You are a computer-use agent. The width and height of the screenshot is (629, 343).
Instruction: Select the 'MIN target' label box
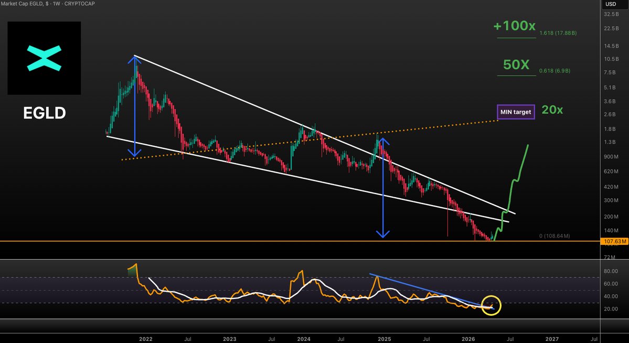click(x=516, y=112)
